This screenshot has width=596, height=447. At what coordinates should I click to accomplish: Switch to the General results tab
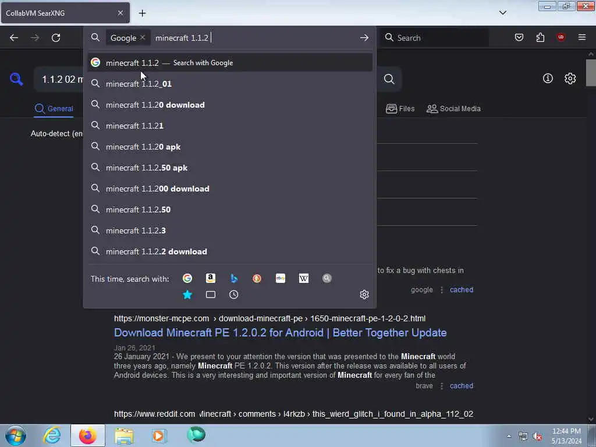coord(54,109)
